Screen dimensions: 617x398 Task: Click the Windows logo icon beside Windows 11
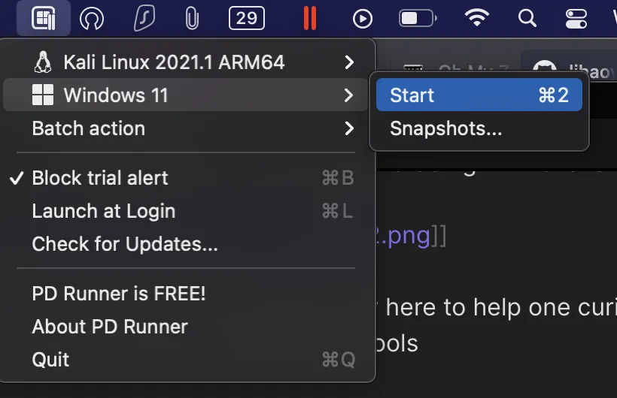point(43,95)
